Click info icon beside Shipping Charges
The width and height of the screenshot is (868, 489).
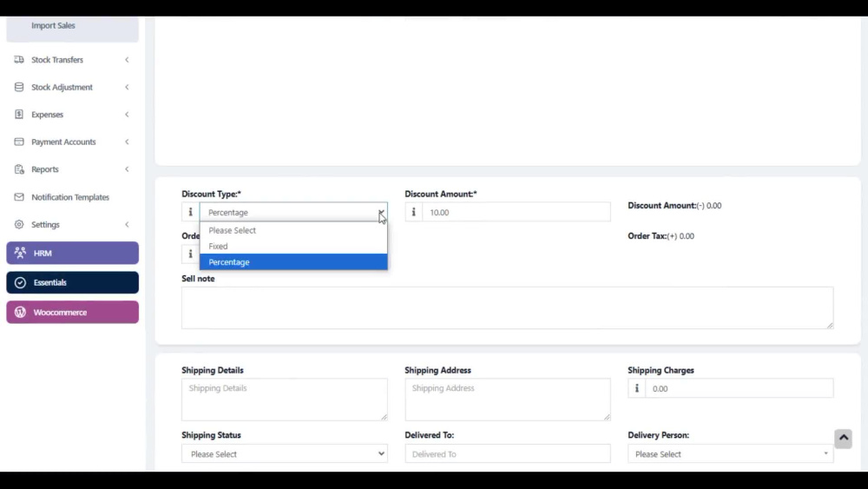pos(636,388)
